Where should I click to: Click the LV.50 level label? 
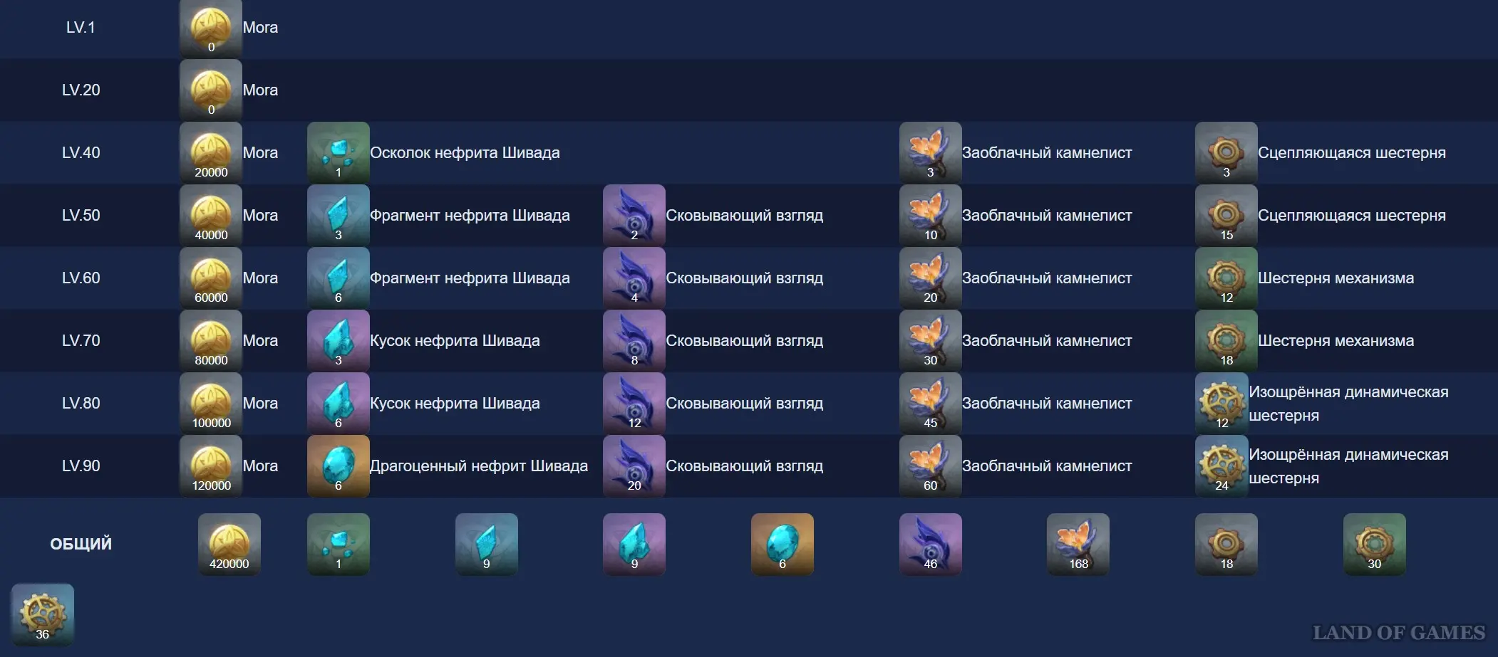pyautogui.click(x=81, y=215)
